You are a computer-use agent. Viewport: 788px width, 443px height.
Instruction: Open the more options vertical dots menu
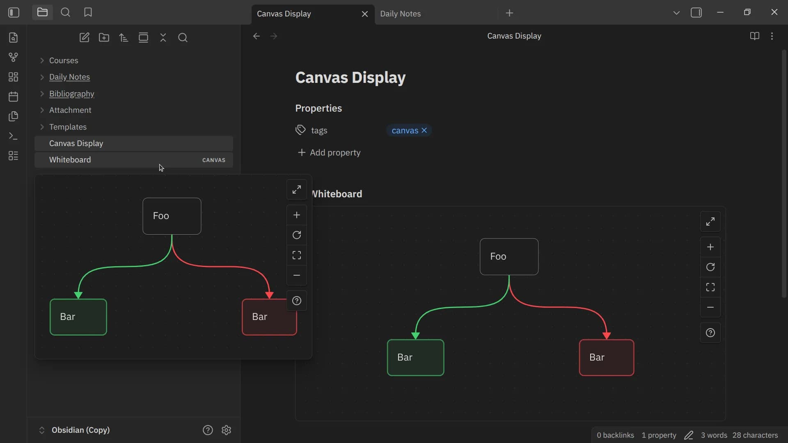click(x=772, y=36)
